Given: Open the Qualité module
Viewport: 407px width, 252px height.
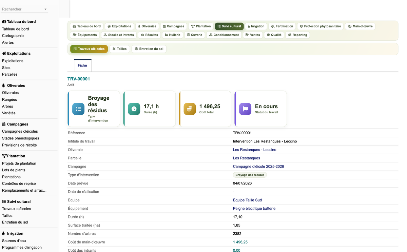Looking at the screenshot, I should pos(274,35).
